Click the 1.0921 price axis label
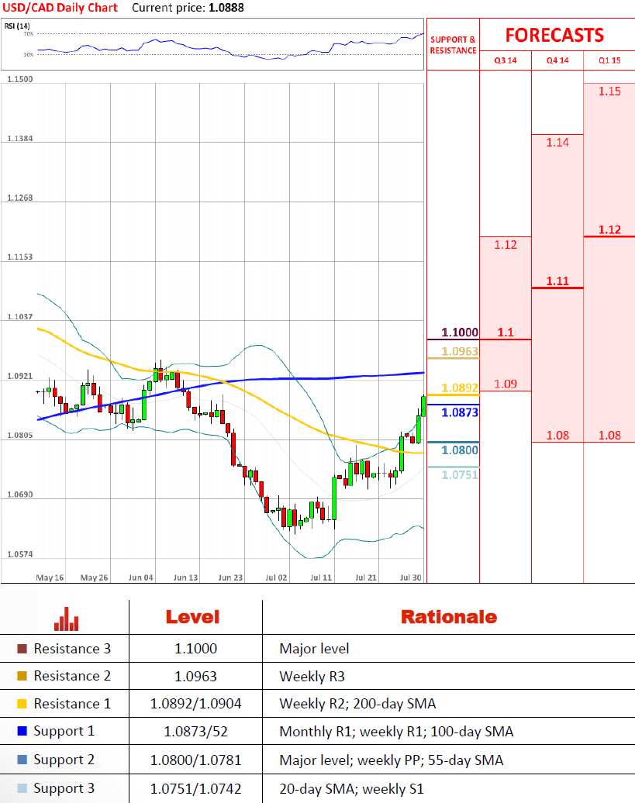Viewport: 635px width, 803px height. 20,376
